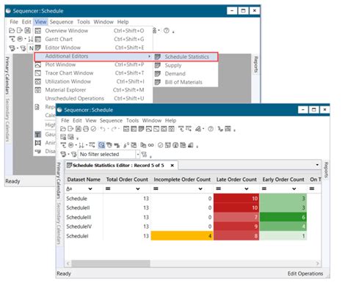The height and width of the screenshot is (288, 348).
Task: Click the redo arrow in front window toolbar
Action: [114, 129]
